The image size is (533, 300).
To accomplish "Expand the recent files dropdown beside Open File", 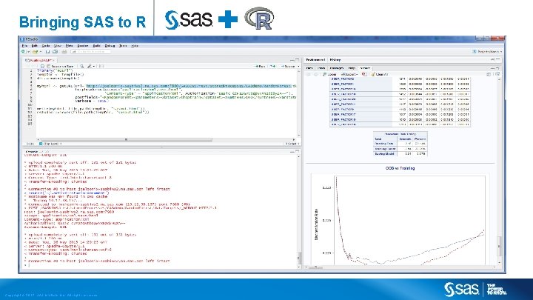I will [41, 52].
